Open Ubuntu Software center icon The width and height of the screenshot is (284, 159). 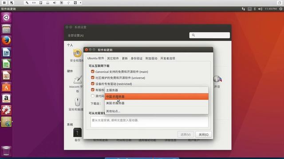tap(6, 87)
